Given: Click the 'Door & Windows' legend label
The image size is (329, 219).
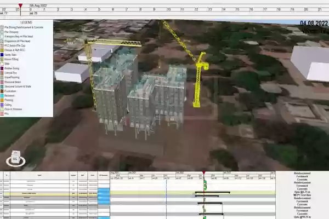Looking at the screenshot, I should 13,109.
